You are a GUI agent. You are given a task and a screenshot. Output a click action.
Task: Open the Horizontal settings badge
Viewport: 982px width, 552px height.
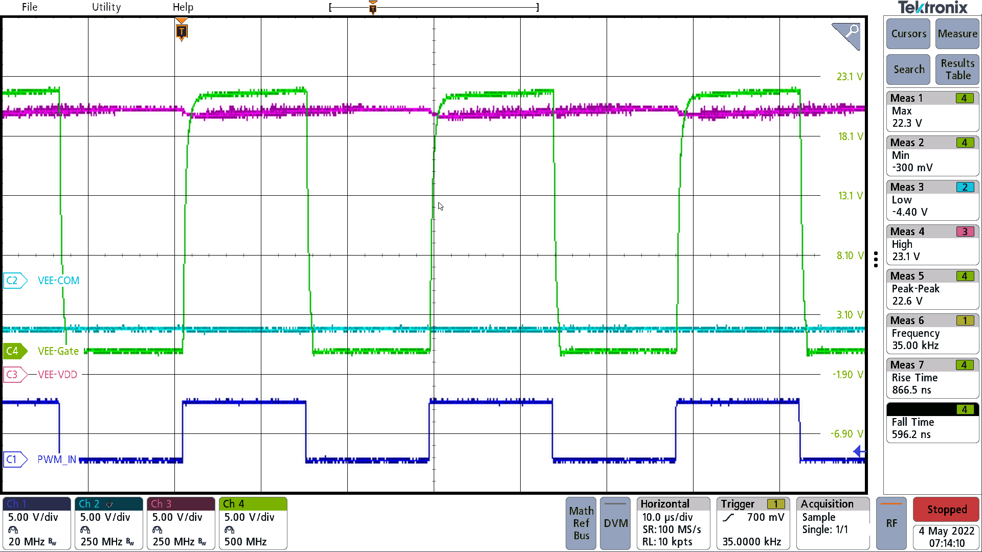673,522
